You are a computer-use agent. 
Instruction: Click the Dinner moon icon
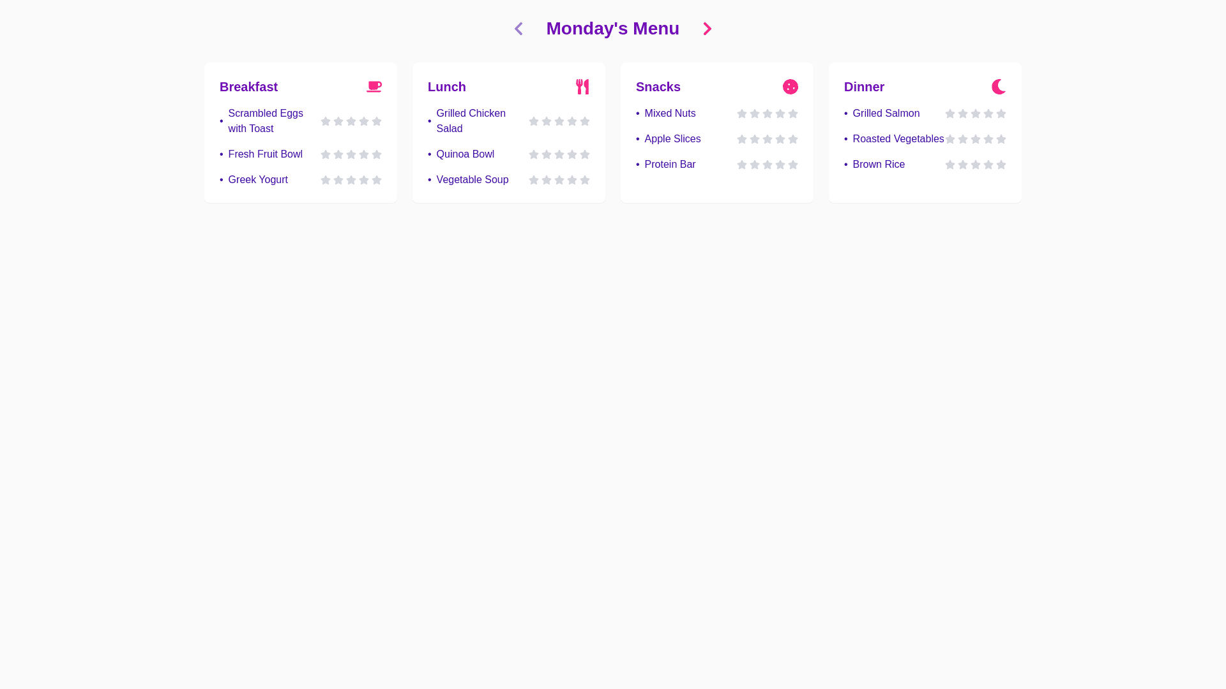(998, 87)
